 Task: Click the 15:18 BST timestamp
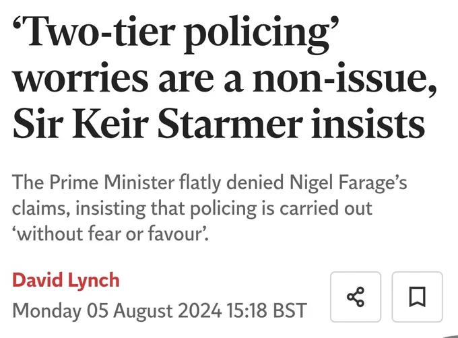click(x=267, y=310)
